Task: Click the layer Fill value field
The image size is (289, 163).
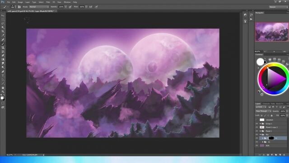Action: (x=283, y=115)
